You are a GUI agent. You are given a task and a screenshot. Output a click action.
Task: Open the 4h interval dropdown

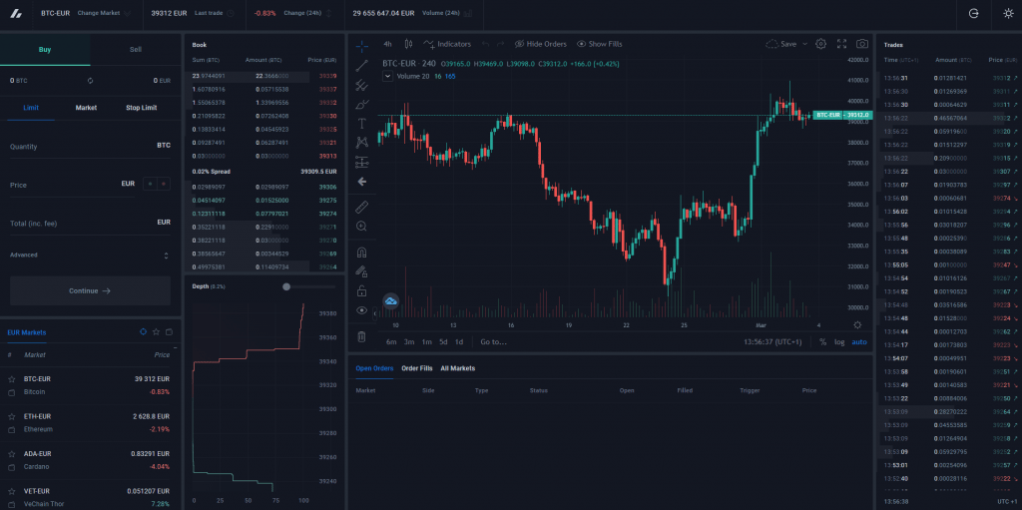point(388,44)
